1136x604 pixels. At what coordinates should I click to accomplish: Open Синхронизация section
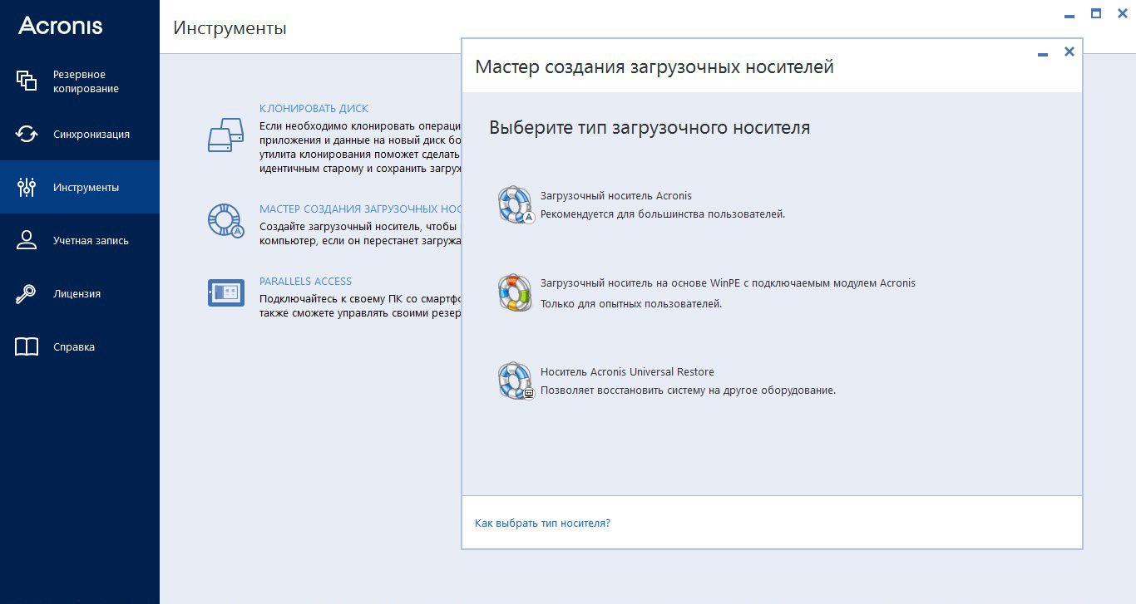coord(80,134)
